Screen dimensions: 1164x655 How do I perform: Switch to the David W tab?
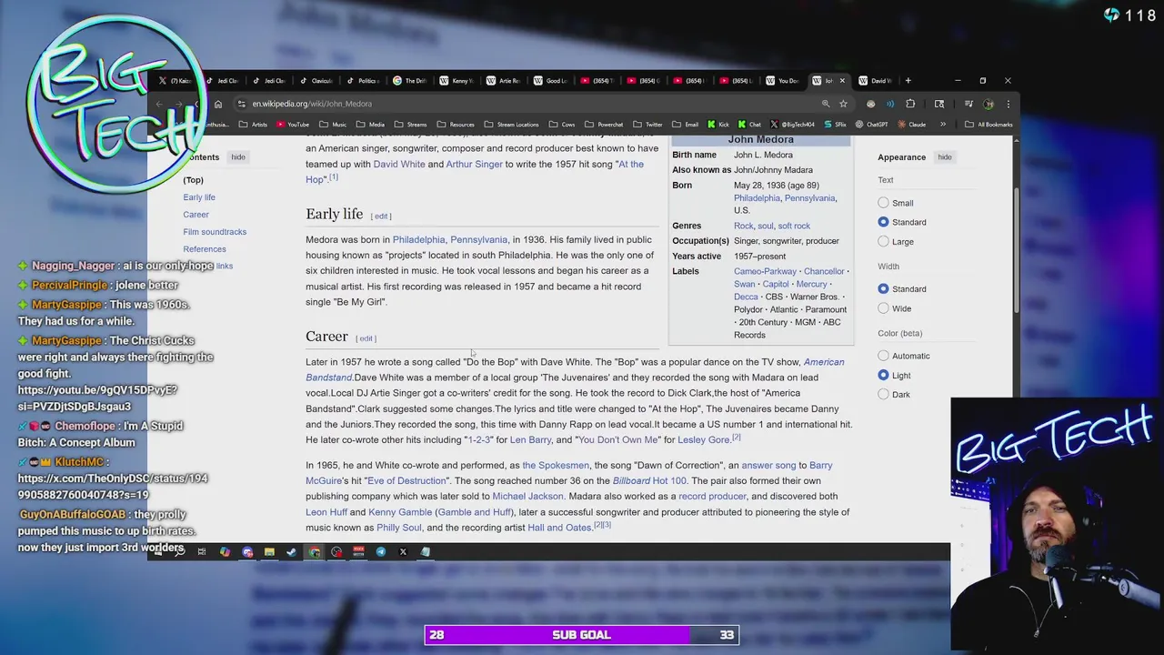click(876, 81)
